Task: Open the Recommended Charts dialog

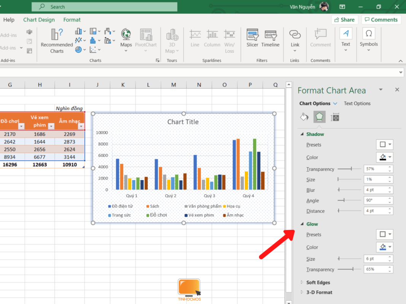Action: coord(57,40)
